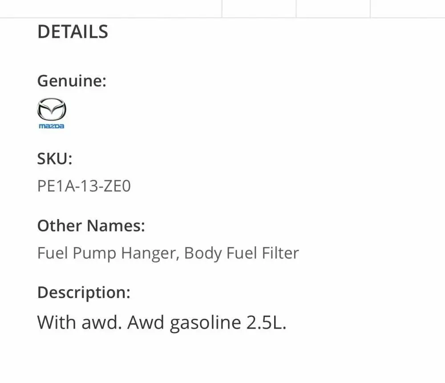Click the SKU: label
The width and height of the screenshot is (445, 383).
click(55, 158)
